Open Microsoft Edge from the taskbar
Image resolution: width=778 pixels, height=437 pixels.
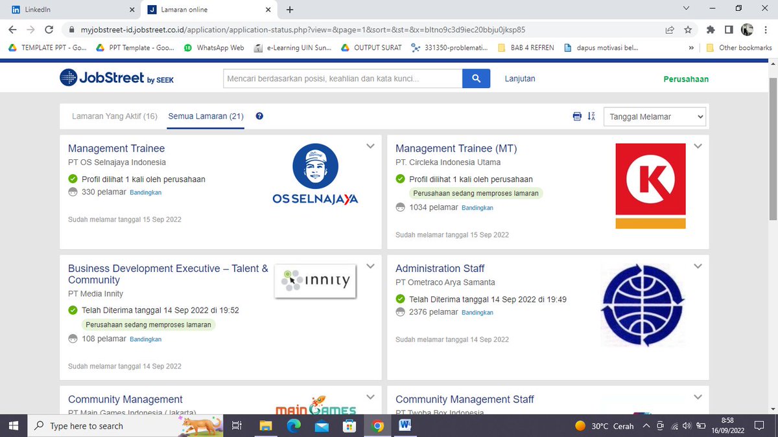click(x=294, y=425)
